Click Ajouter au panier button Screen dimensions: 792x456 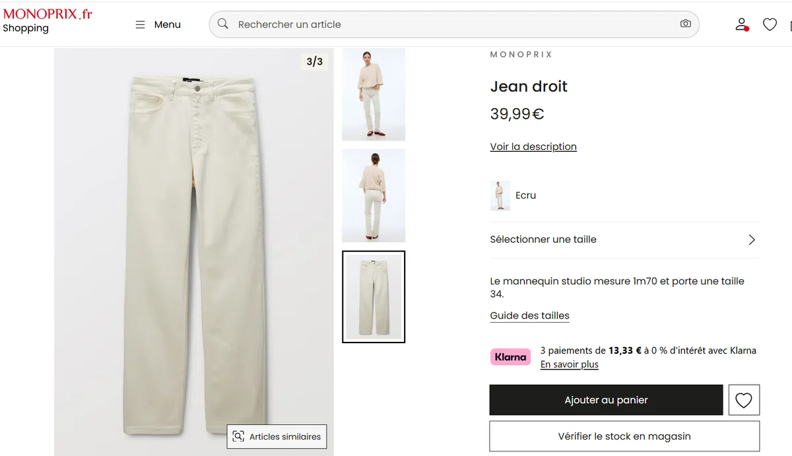tap(606, 400)
